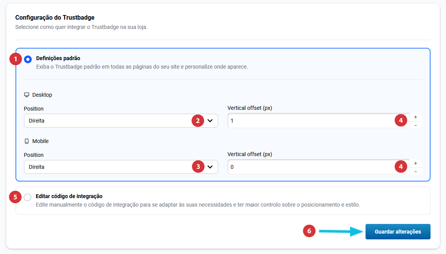
Task: Click the red number 2 badge
Action: tap(198, 121)
